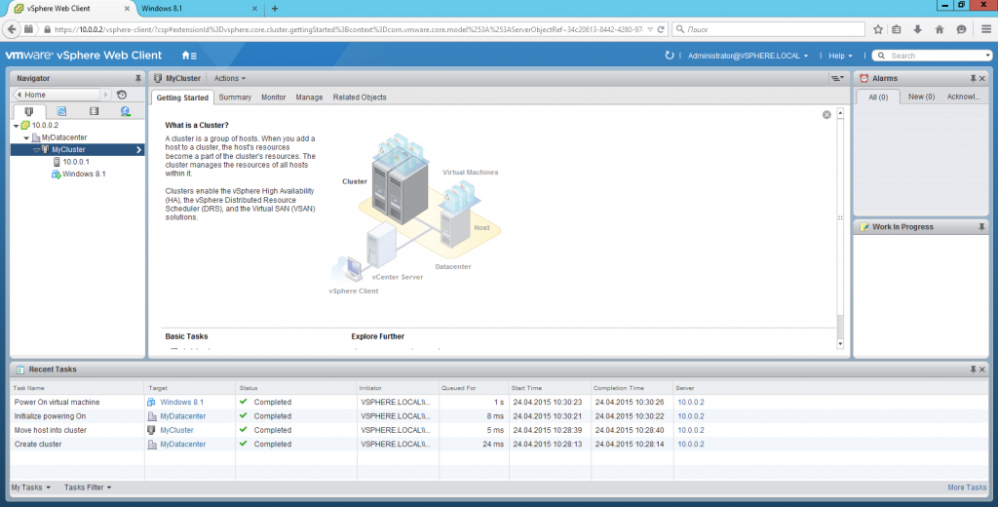Switch to the Manage tab
This screenshot has height=507, width=998.
pyautogui.click(x=309, y=97)
